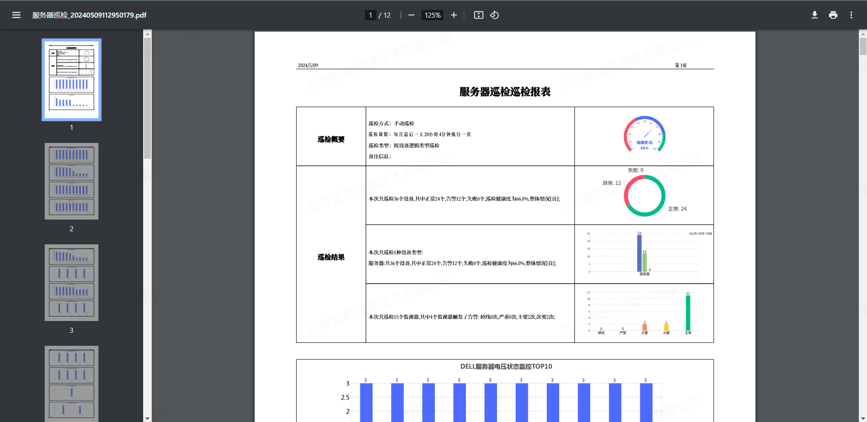867x422 pixels.
Task: Click document scrollbar up arrow
Action: [863, 33]
